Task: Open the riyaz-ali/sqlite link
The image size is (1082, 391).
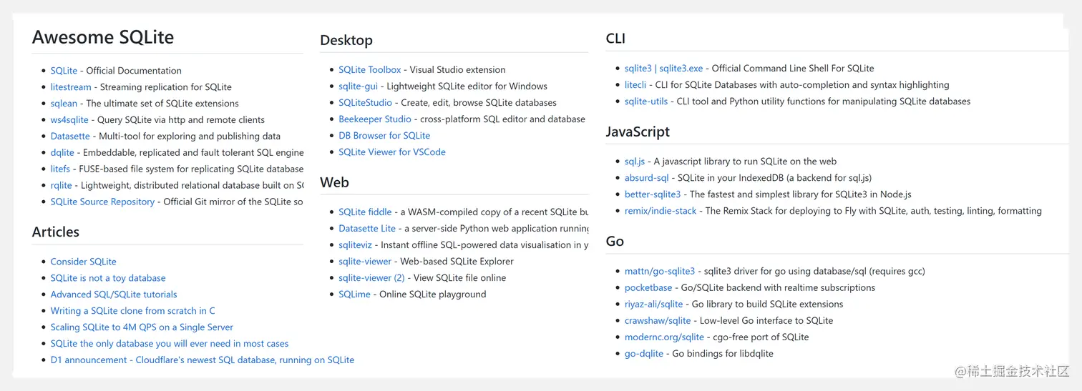Action: 654,305
